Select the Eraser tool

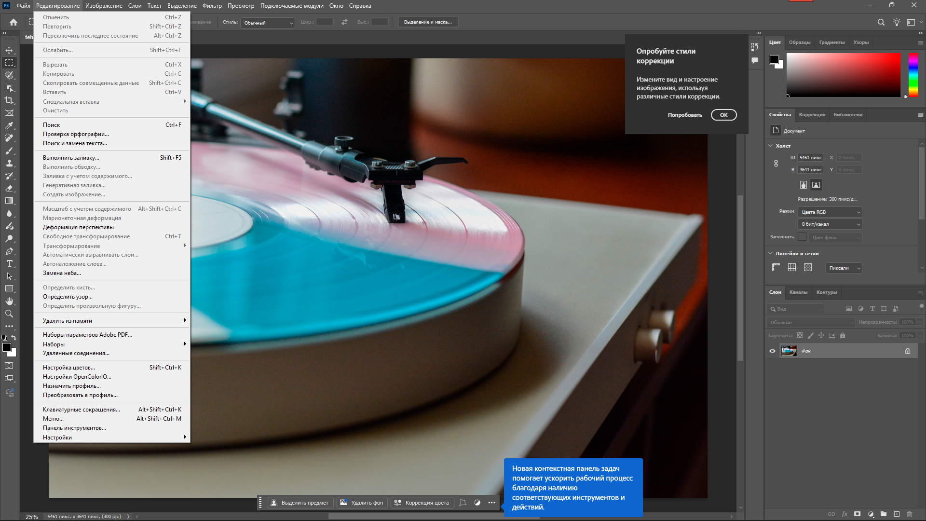[9, 188]
